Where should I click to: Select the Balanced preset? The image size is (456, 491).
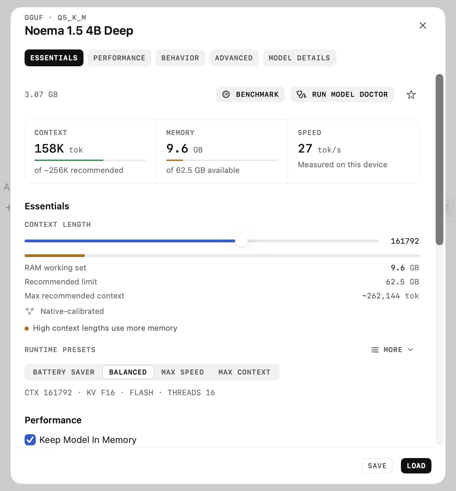tap(128, 372)
